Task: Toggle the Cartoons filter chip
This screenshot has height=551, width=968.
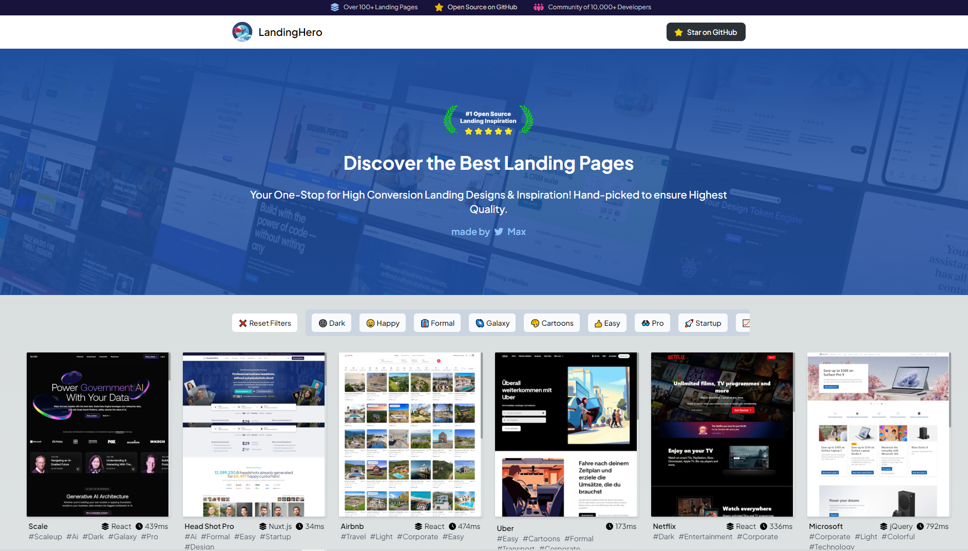Action: [x=552, y=323]
